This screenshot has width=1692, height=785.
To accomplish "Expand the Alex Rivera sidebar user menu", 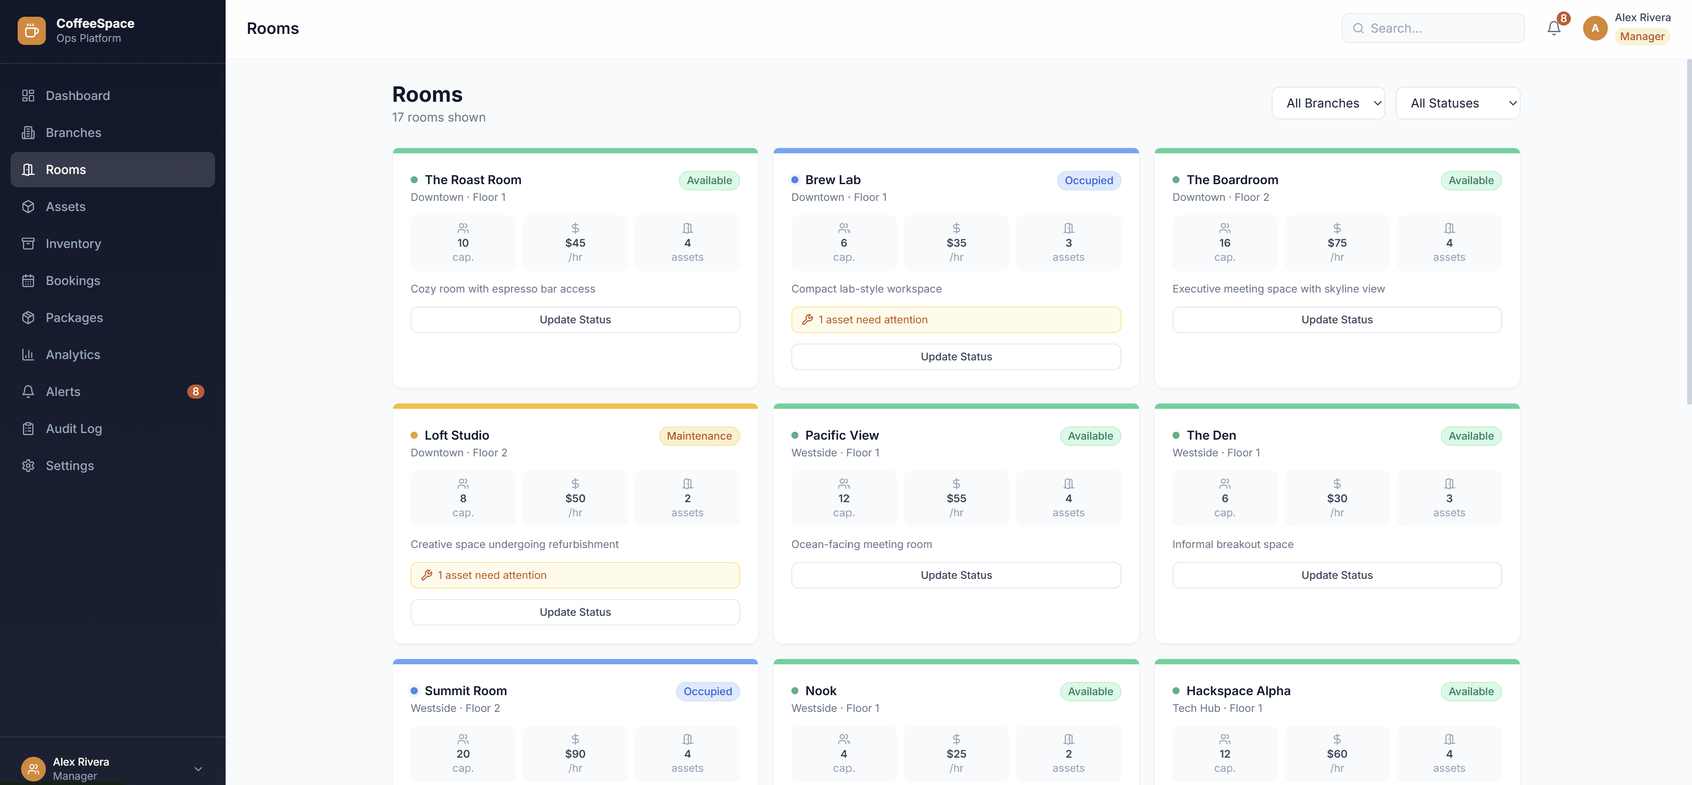I will coord(198,769).
